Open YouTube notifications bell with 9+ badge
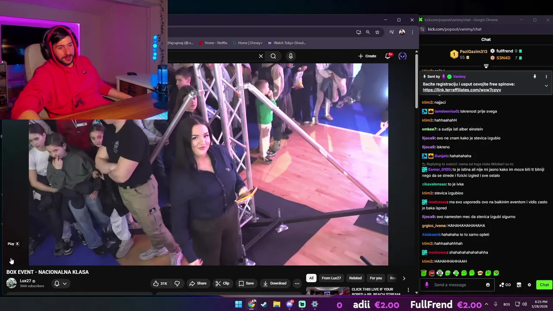This screenshot has width=553, height=311. 388,56
